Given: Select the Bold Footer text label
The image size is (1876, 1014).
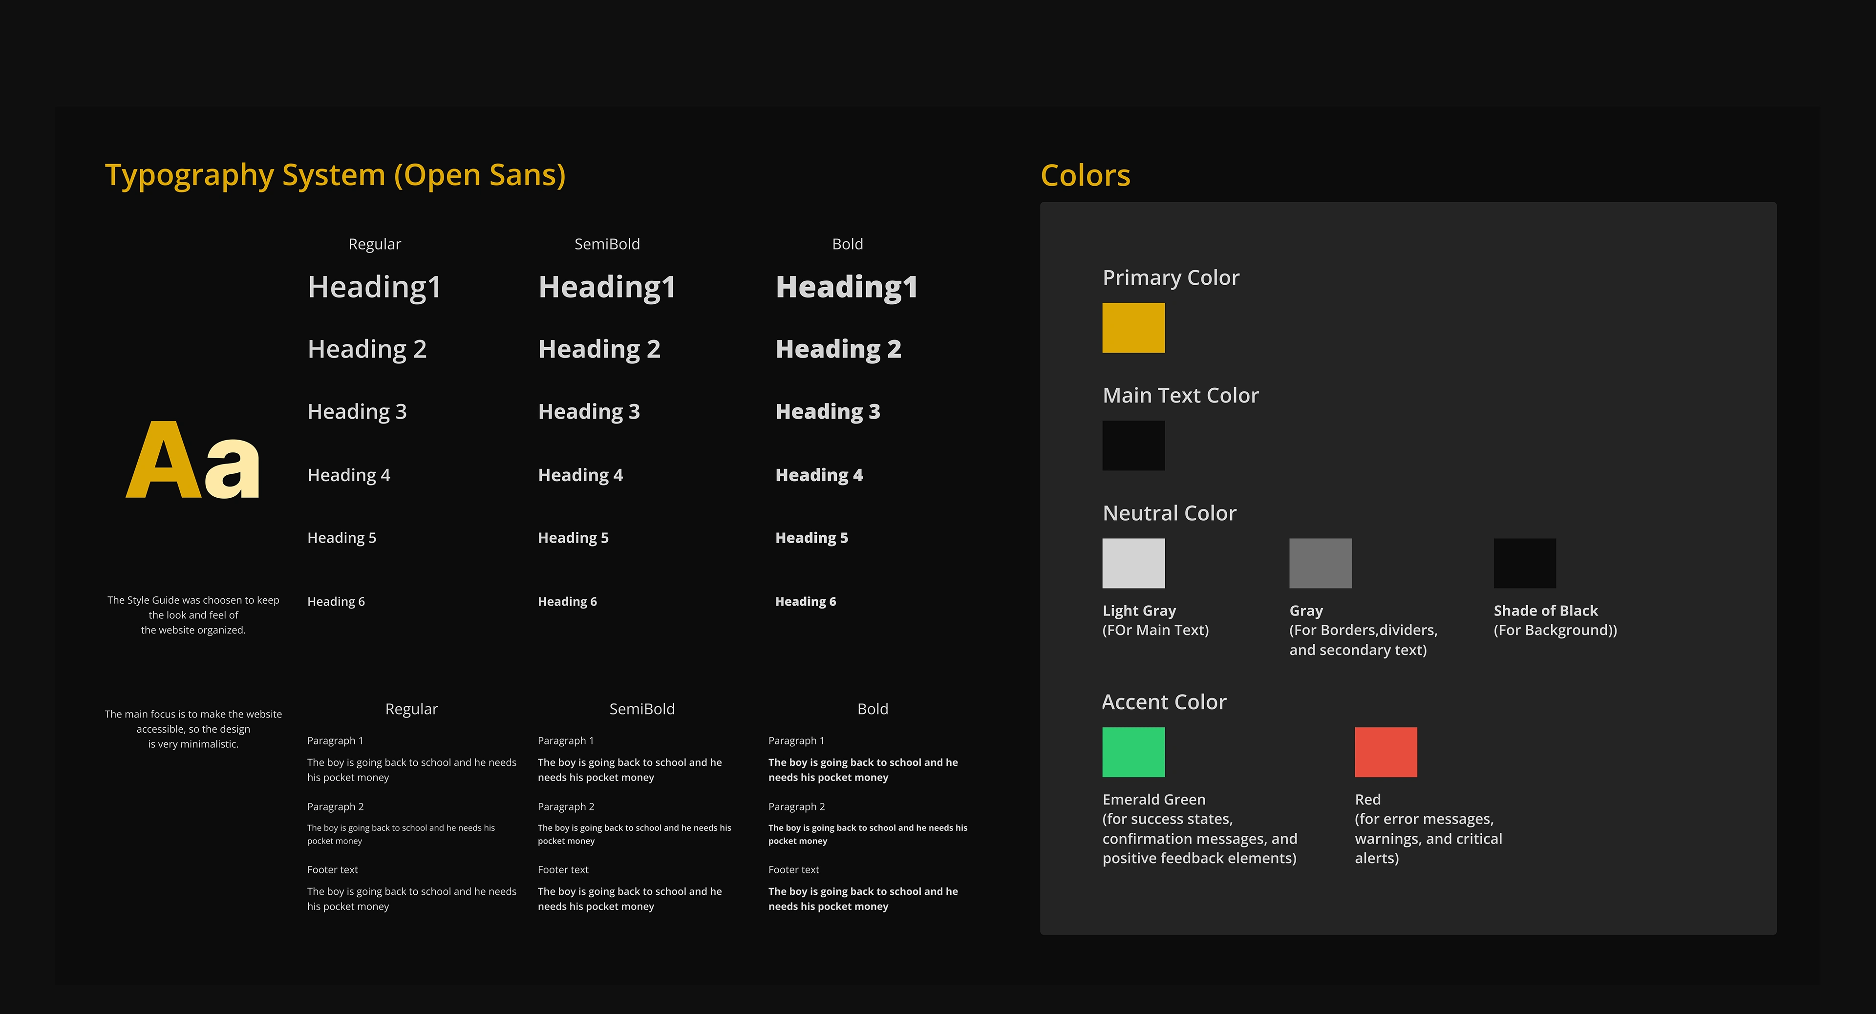Looking at the screenshot, I should click(793, 869).
